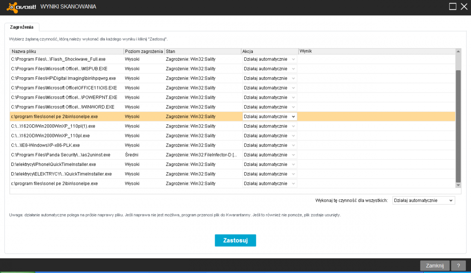471x273 pixels.
Task: Click the scrollbar up arrow
Action: point(458,51)
